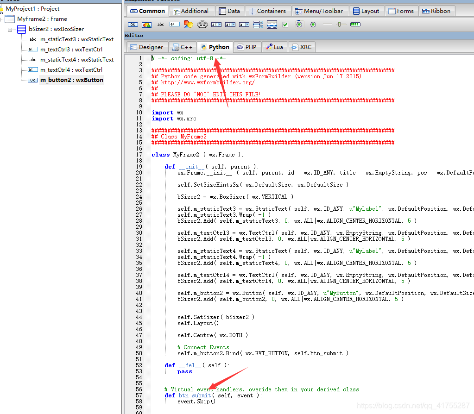The width and height of the screenshot is (474, 414).
Task: Collapse the bSizer2 tree node
Action: click(x=10, y=30)
